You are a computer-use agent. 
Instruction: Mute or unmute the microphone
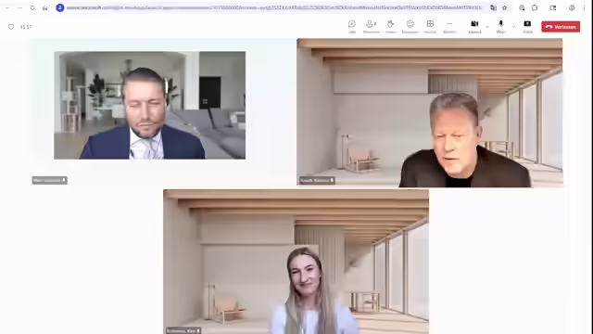(x=501, y=27)
